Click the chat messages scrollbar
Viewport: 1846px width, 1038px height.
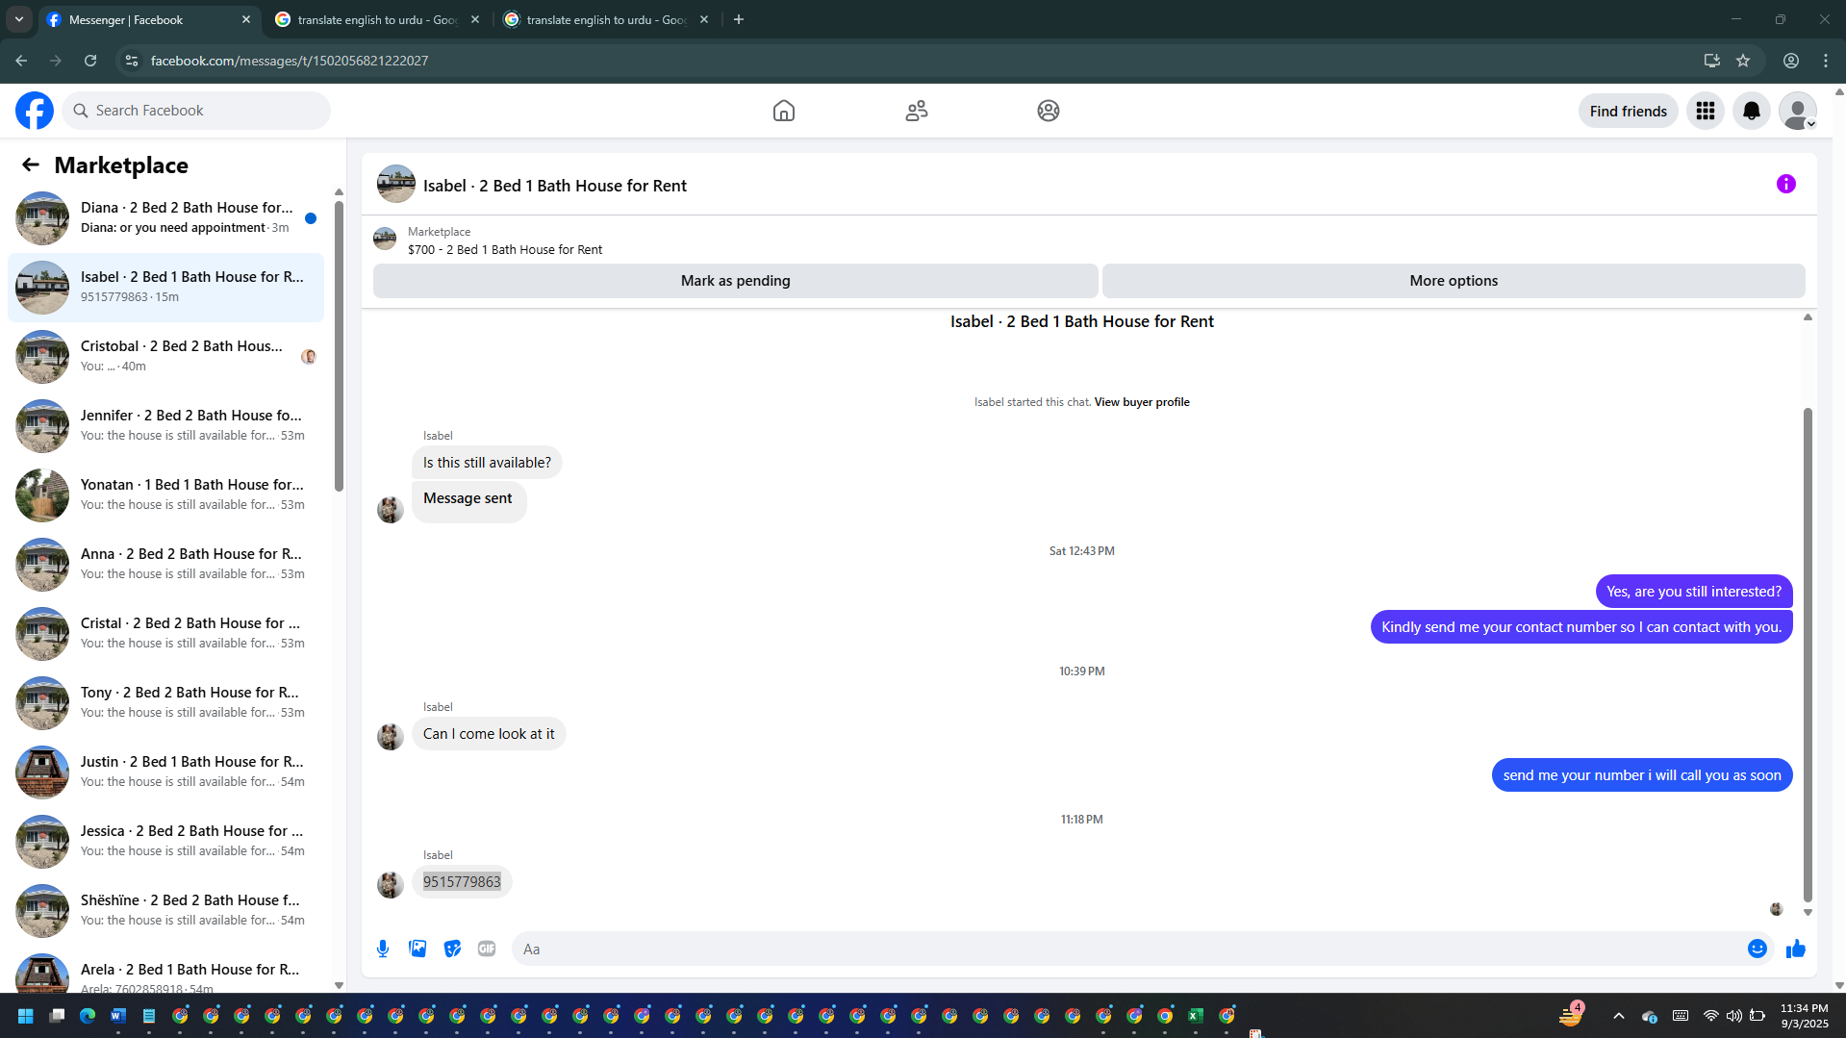pos(1808,654)
